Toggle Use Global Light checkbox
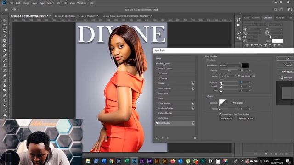 click(x=239, y=76)
